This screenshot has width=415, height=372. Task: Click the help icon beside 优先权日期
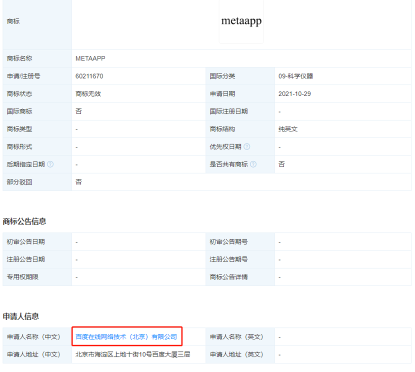[x=246, y=146]
